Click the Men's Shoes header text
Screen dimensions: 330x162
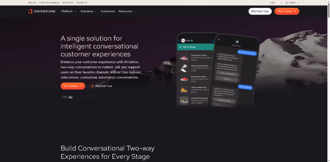click(189, 47)
